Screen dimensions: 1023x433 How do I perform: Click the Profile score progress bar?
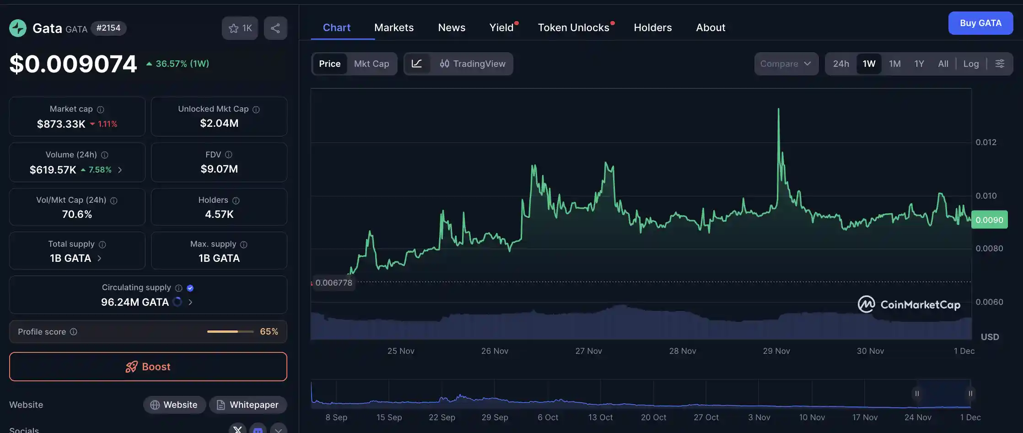point(230,331)
